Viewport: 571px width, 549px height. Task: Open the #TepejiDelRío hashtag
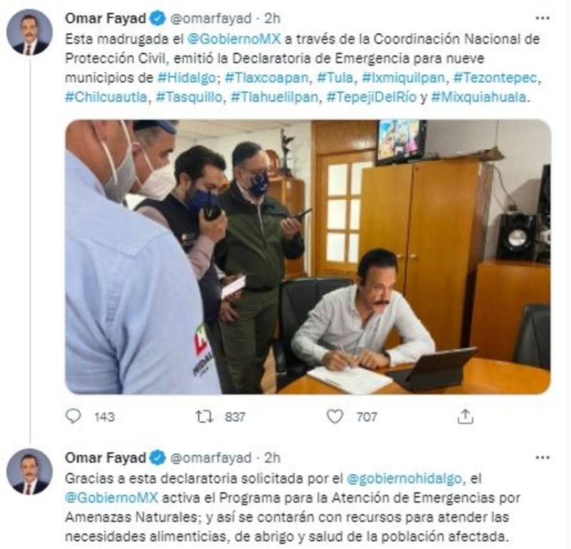coord(371,97)
